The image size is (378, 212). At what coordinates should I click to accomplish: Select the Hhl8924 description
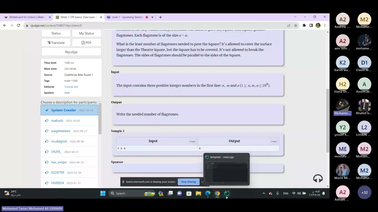click(69, 183)
